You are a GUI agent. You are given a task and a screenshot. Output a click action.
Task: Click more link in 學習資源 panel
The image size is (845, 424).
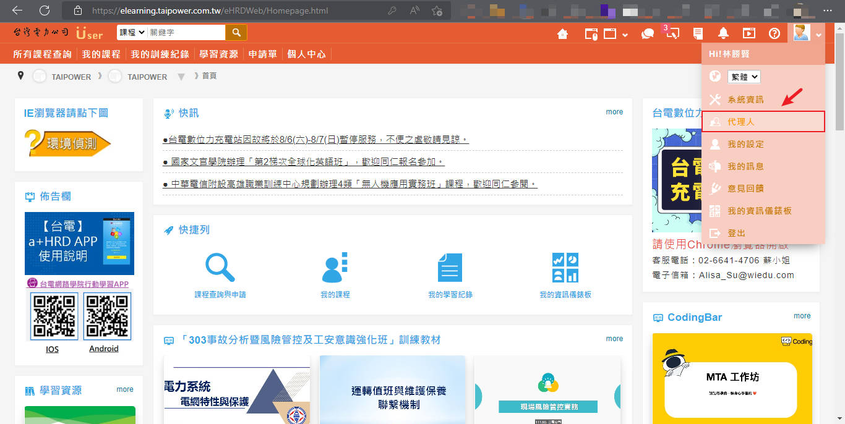point(125,389)
